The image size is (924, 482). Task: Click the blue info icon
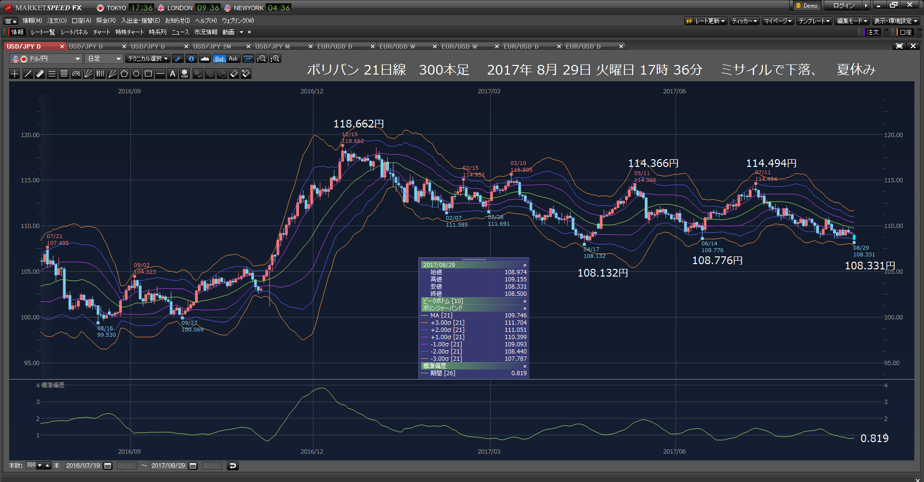[x=191, y=59]
